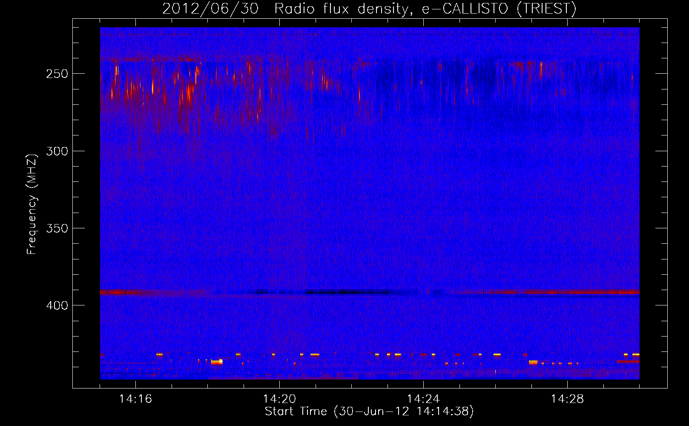
Task: Click the 250 frequency tick label
Action: (57, 74)
